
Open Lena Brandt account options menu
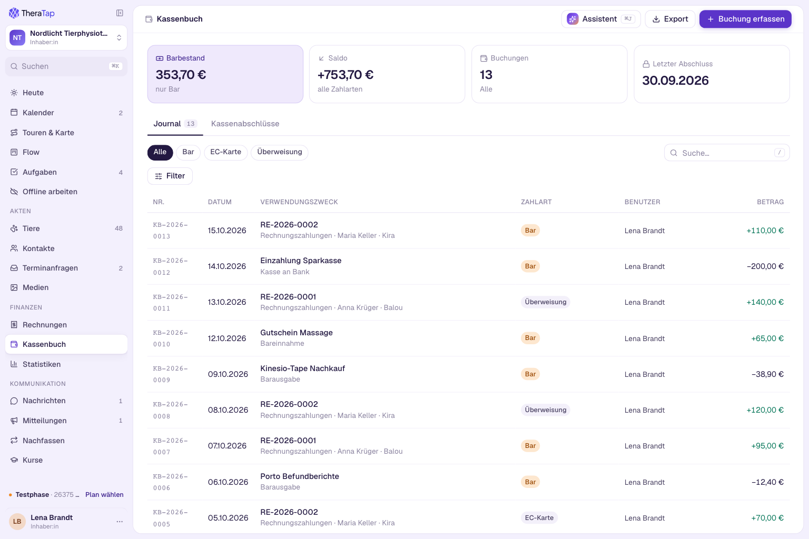click(120, 522)
